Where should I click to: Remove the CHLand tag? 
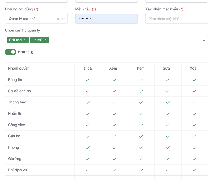pyautogui.click(x=25, y=40)
